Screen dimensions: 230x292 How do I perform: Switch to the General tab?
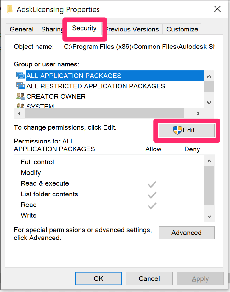21,29
